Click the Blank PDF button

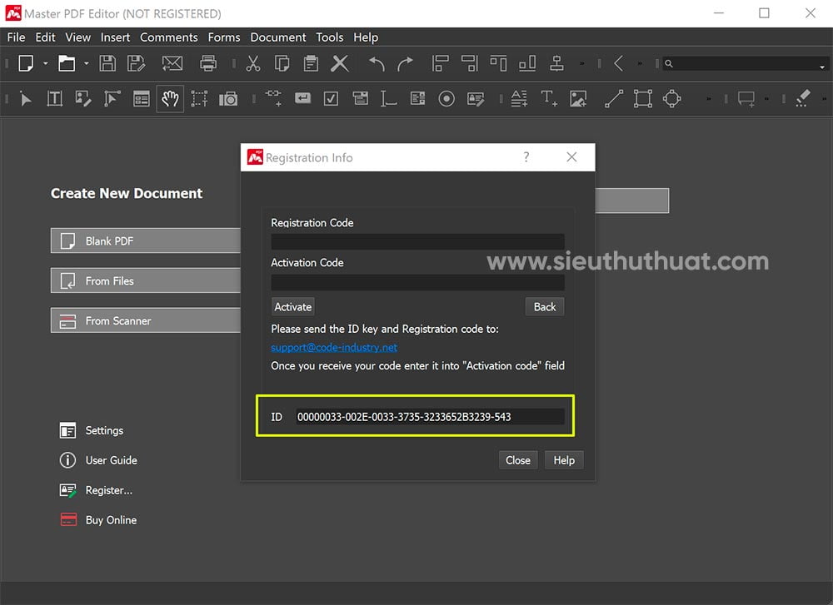[146, 241]
